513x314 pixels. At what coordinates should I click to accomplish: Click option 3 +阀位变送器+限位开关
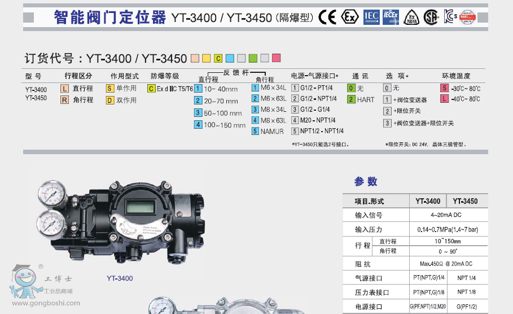click(418, 123)
